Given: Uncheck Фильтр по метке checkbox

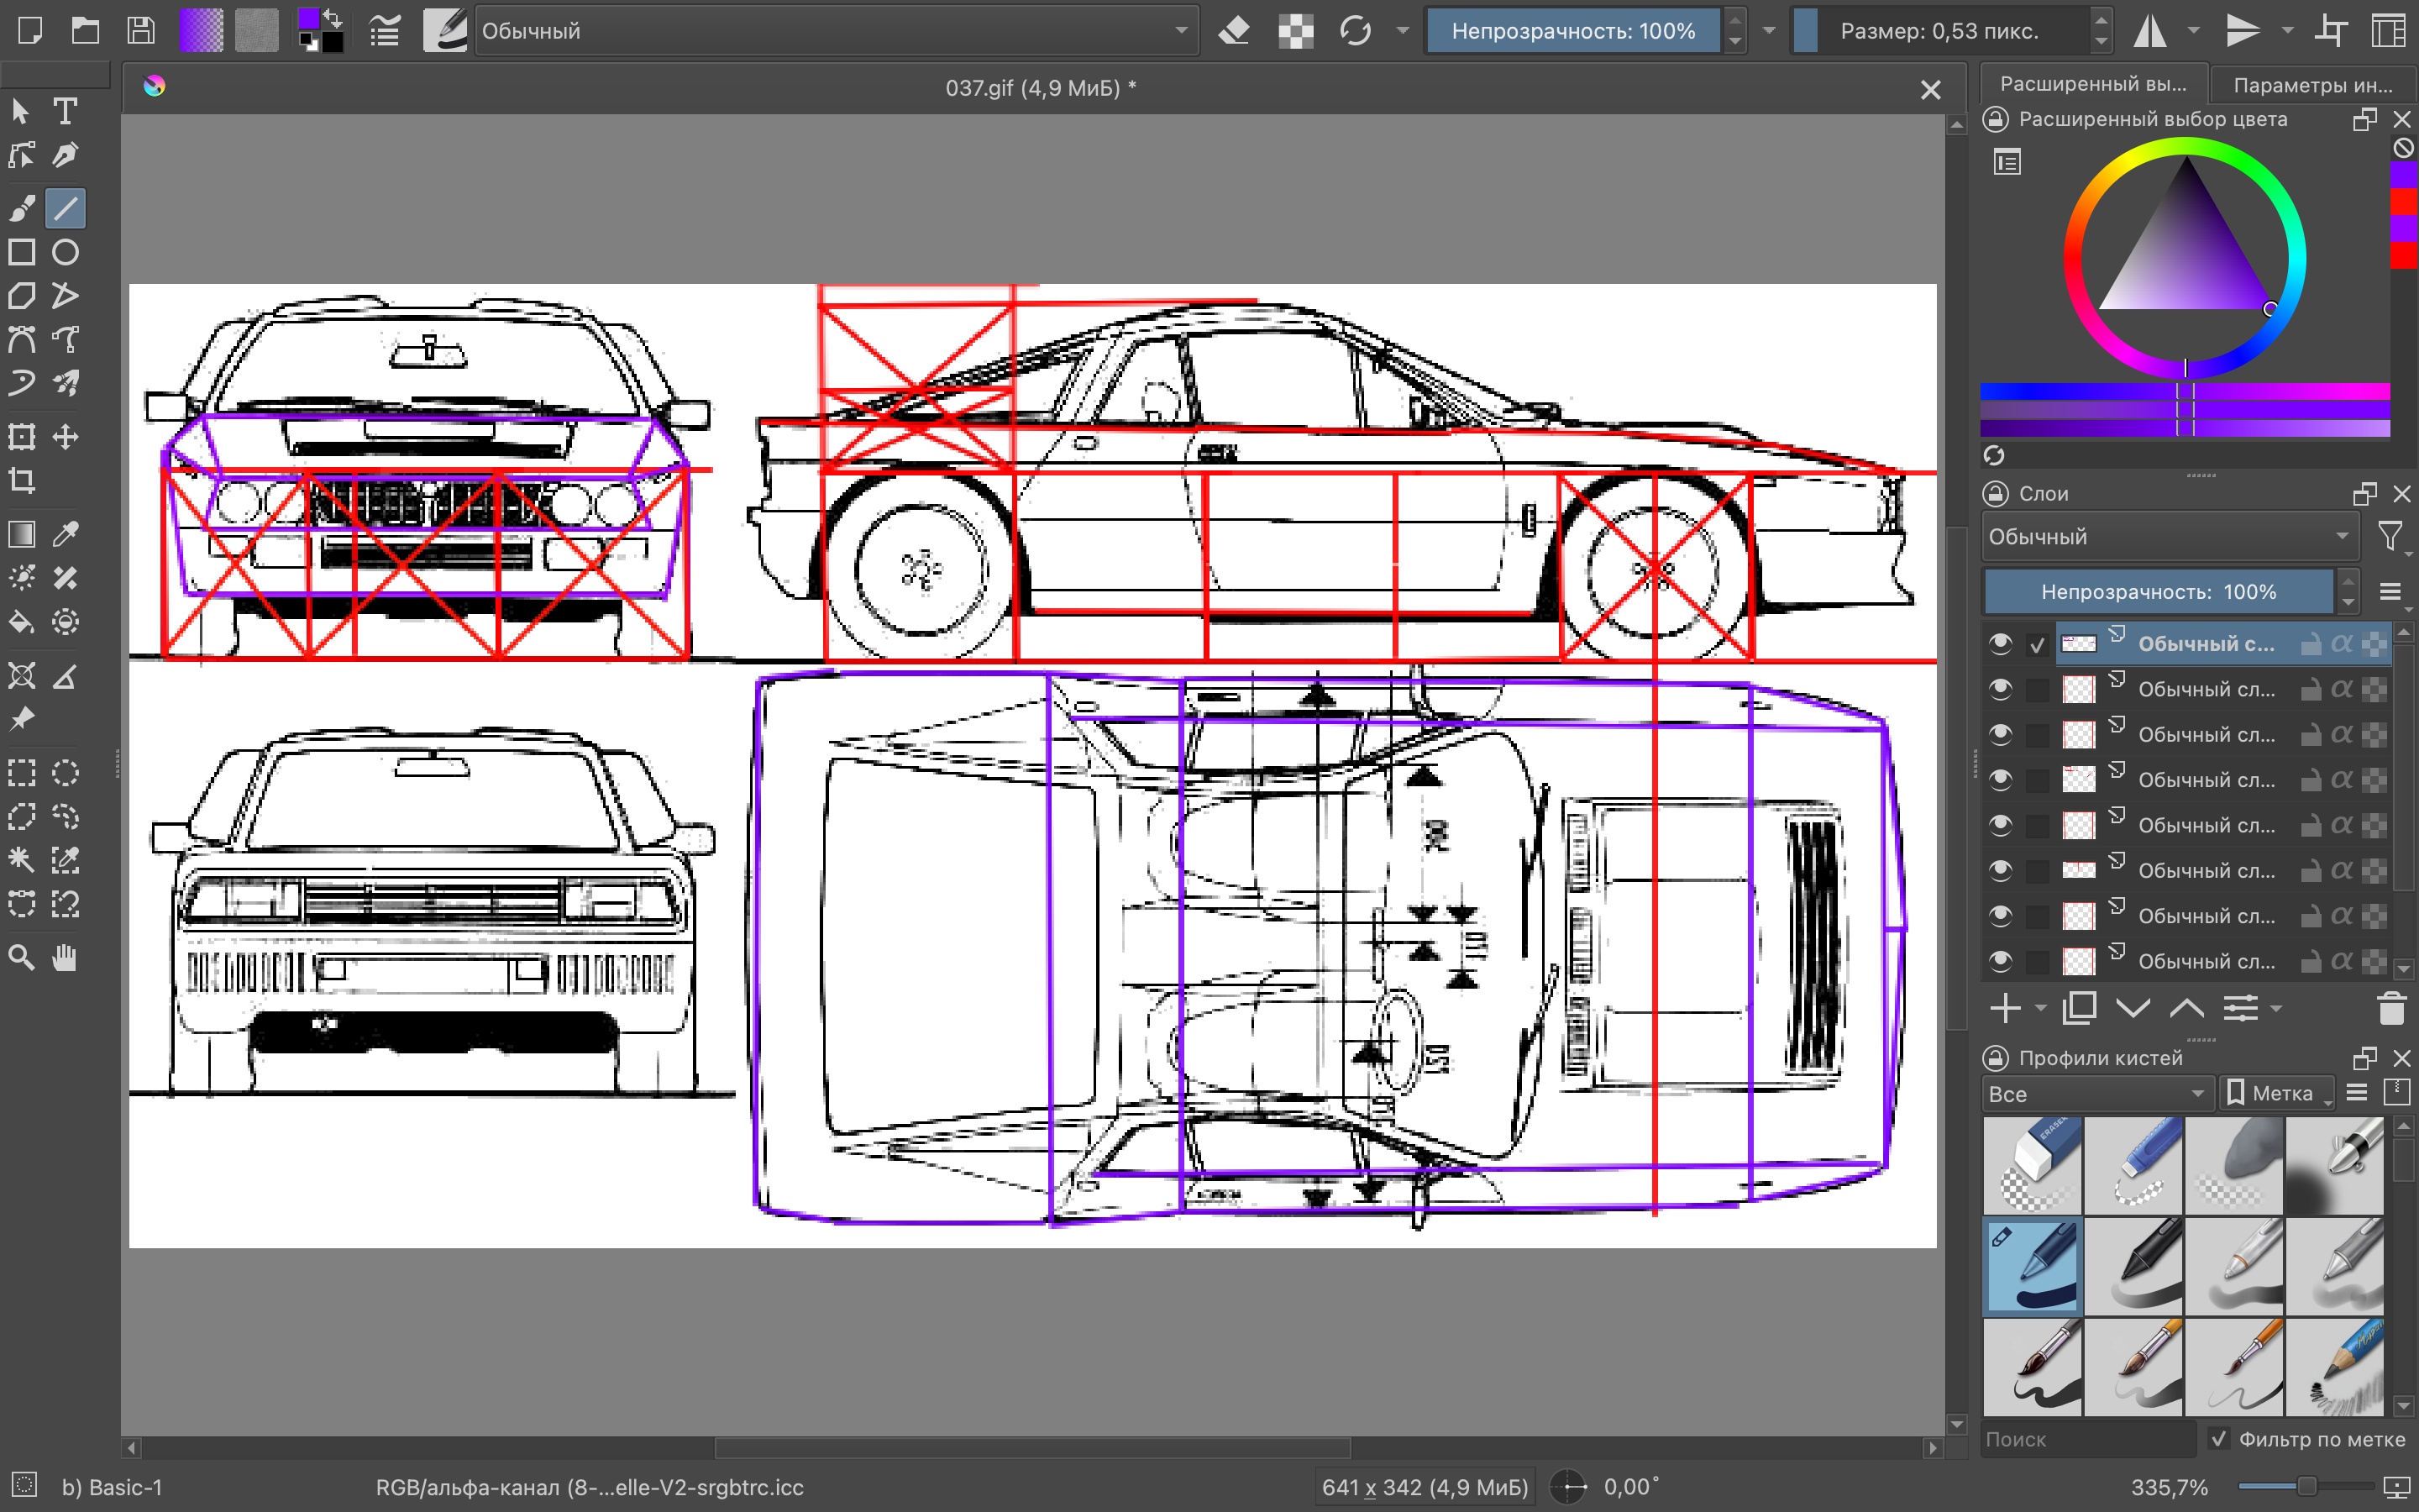Looking at the screenshot, I should click(2219, 1439).
